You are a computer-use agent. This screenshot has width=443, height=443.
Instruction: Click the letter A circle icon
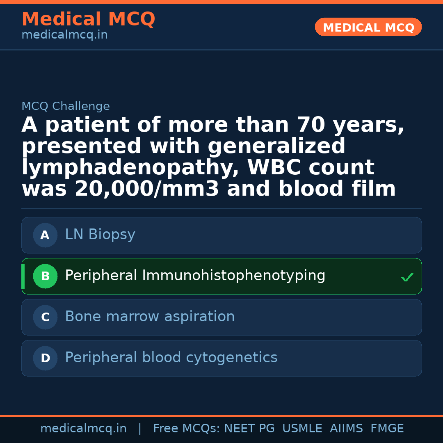pyautogui.click(x=45, y=235)
